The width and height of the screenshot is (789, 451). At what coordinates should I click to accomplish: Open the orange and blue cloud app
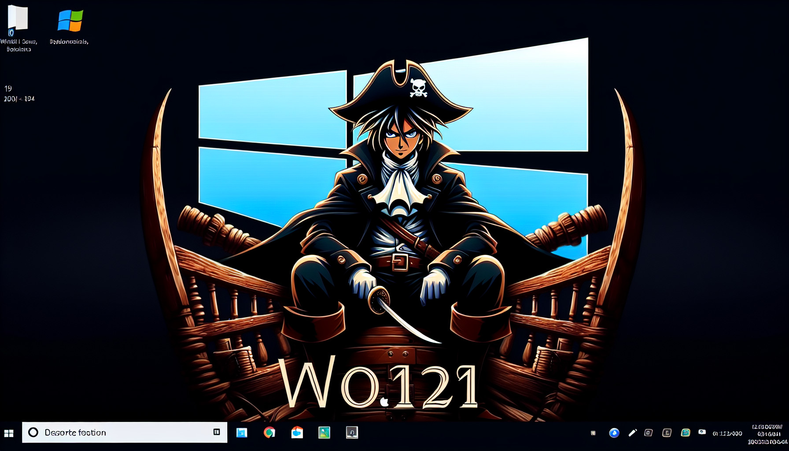pos(297,433)
